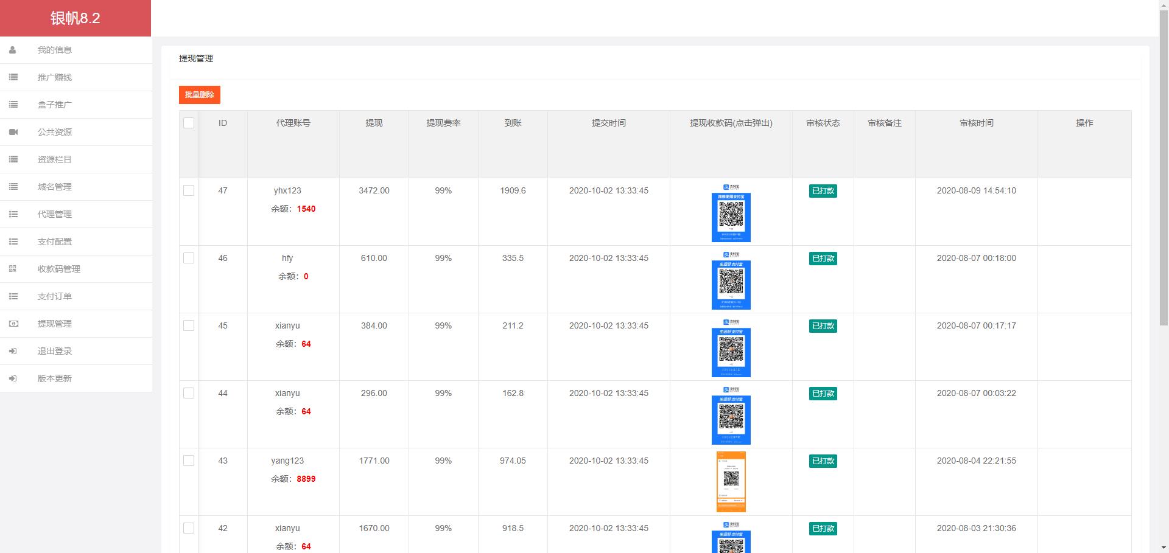
Task: Click the cash icon beside 提现管理
Action: pos(13,324)
